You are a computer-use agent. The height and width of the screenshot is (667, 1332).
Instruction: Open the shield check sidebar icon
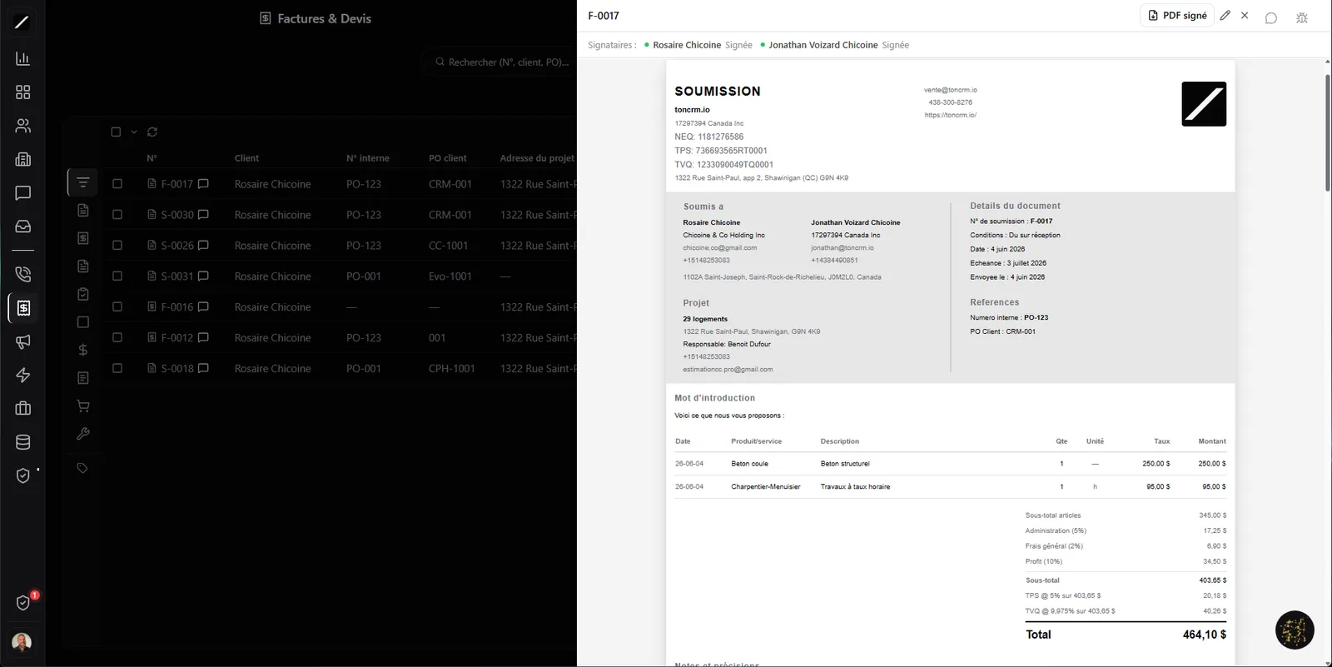pos(22,475)
